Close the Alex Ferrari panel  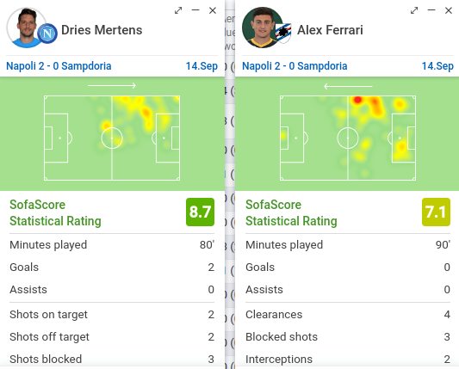pyautogui.click(x=449, y=10)
